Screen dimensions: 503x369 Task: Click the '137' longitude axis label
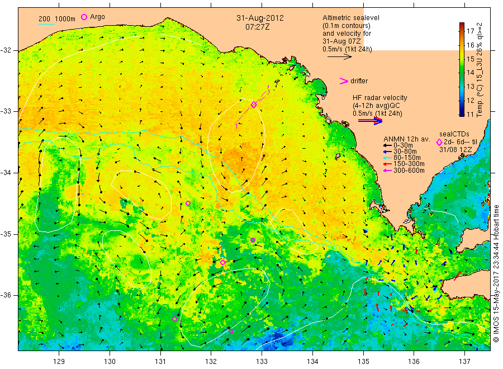[x=464, y=362]
